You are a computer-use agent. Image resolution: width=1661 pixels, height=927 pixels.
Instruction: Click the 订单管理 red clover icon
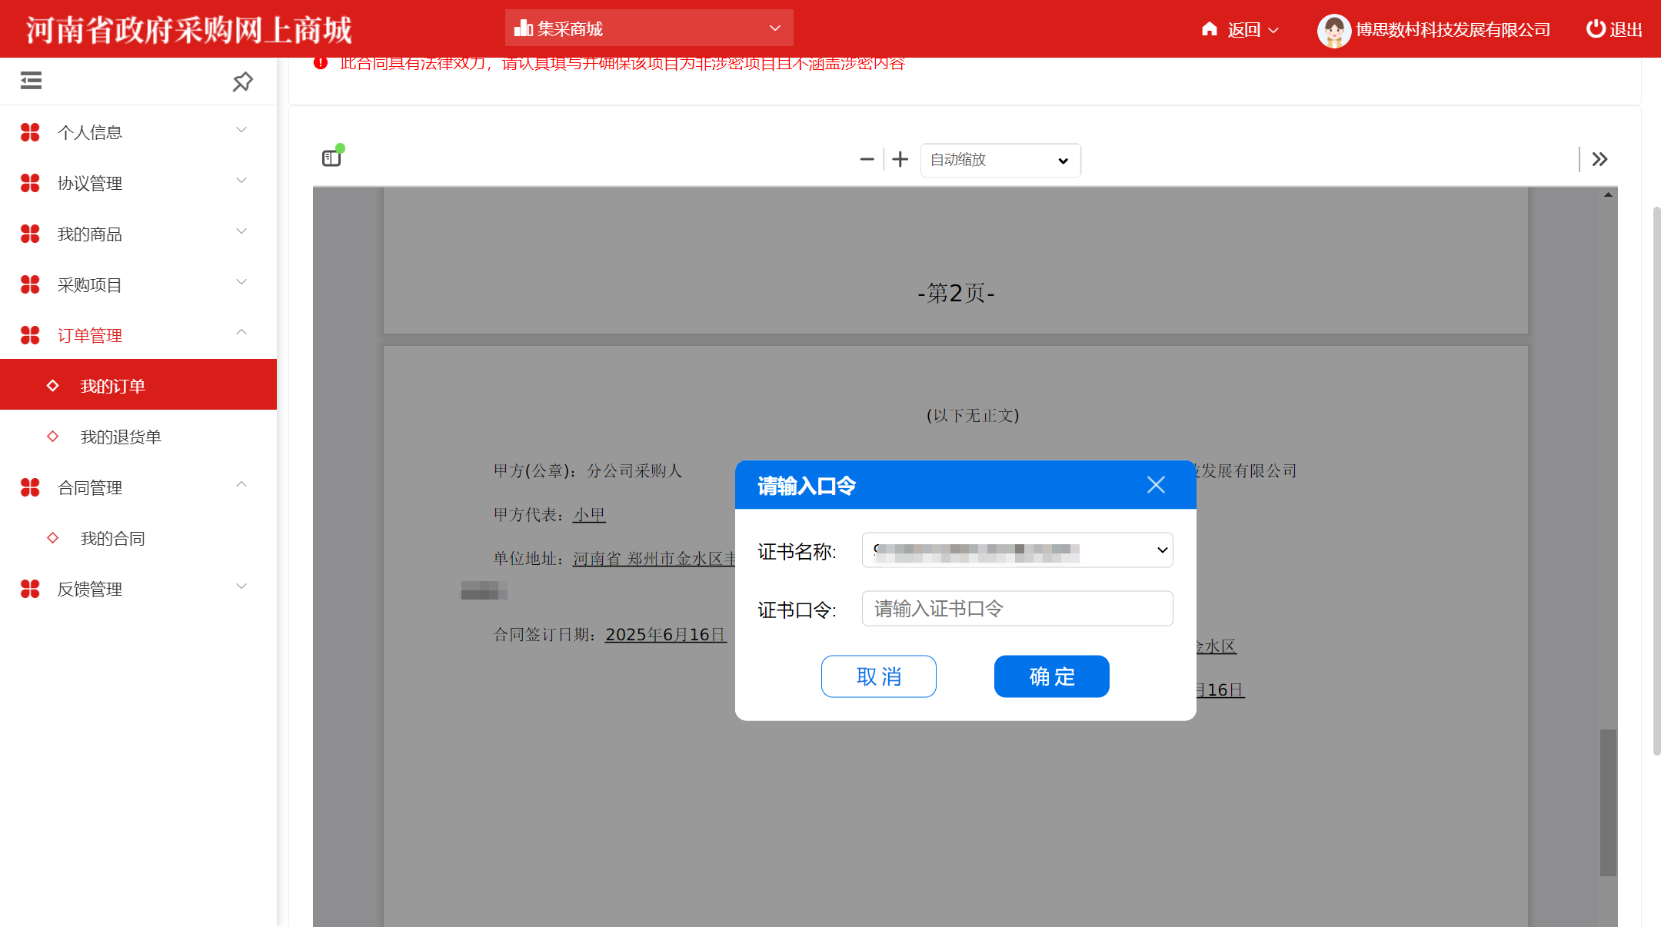point(30,335)
